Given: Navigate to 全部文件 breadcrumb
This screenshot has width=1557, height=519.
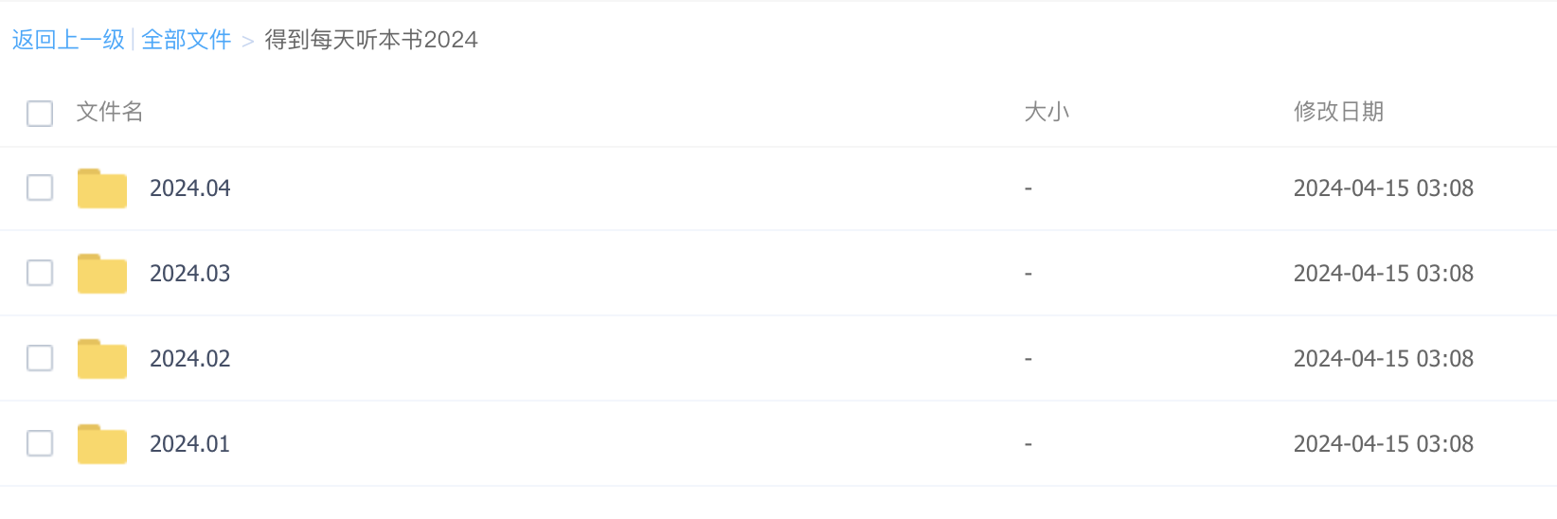Looking at the screenshot, I should 187,40.
